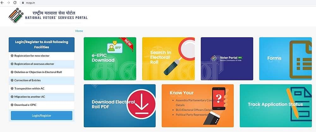Viewport: 316px width, 132px height.
Task: Click the magnifying glass on Search tile
Action: point(179,57)
